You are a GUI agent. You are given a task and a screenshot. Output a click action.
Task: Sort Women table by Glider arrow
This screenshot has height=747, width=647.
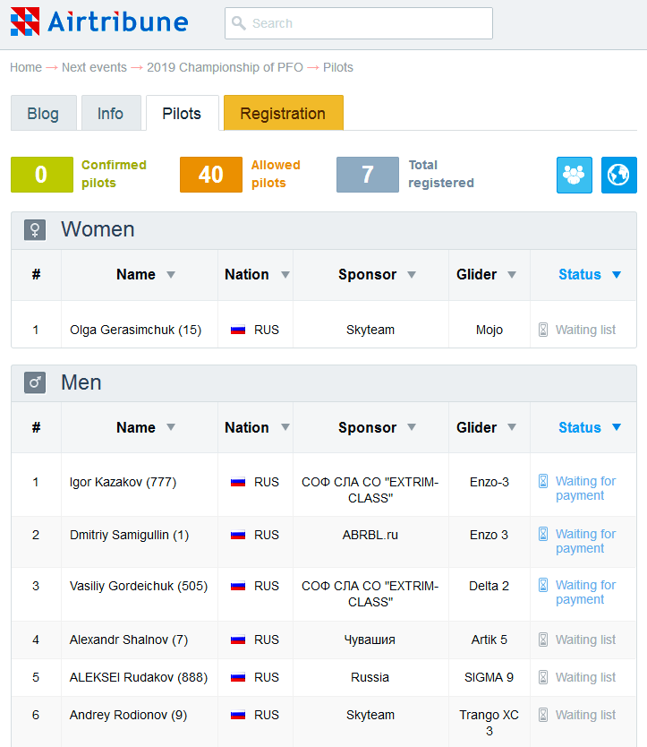tap(512, 275)
